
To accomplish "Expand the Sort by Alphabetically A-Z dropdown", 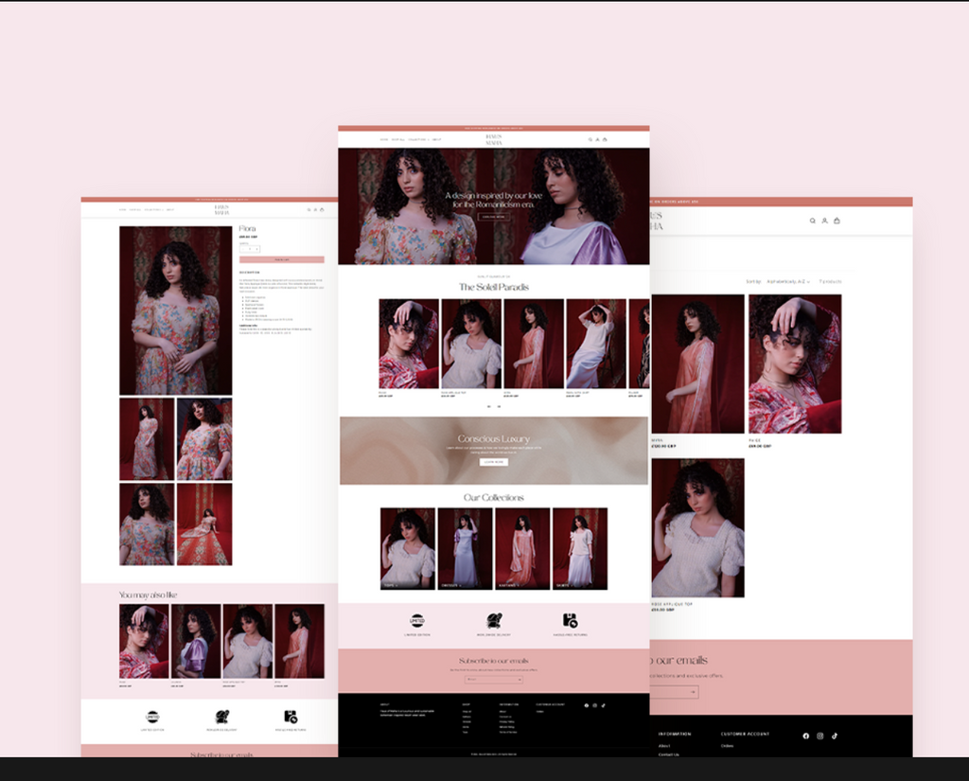I will tap(788, 281).
